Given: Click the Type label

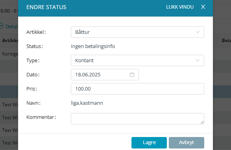Looking at the screenshot, I should 33,60.
